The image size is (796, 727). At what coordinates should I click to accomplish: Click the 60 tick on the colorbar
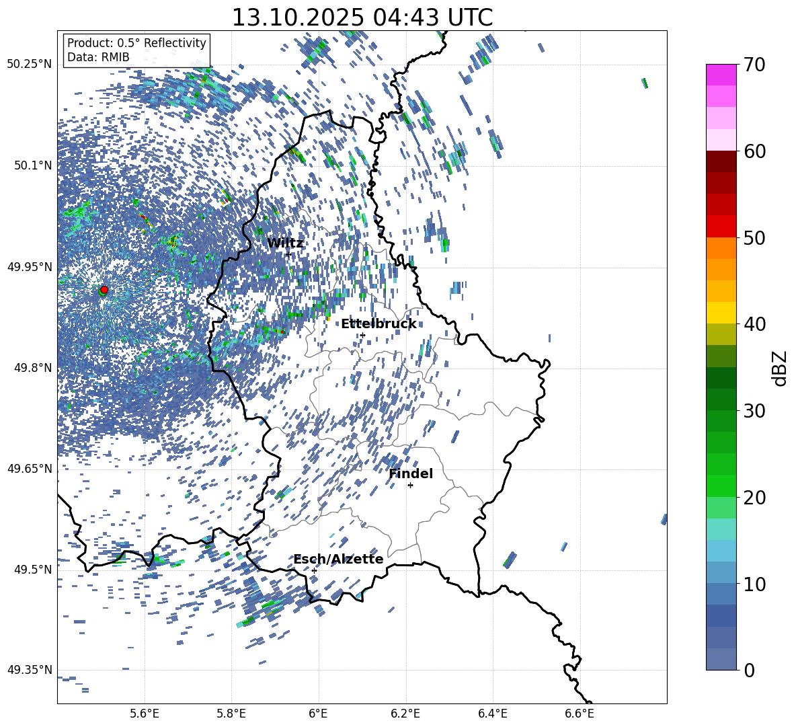coord(754,151)
